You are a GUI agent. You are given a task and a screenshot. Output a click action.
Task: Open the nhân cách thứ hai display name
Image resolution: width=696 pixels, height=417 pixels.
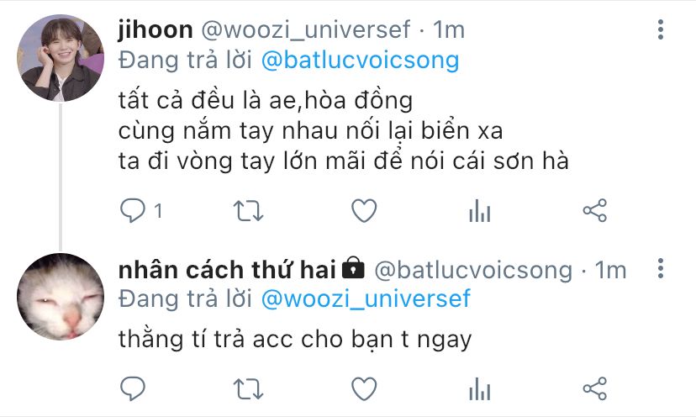[227, 270]
